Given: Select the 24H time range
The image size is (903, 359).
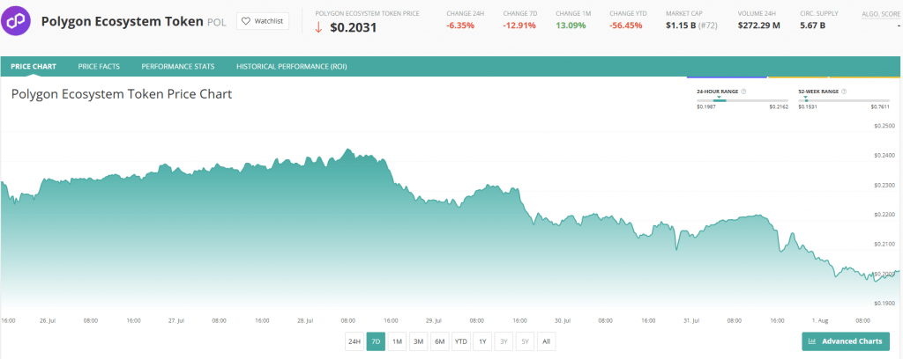Looking at the screenshot, I should pyautogui.click(x=354, y=341).
